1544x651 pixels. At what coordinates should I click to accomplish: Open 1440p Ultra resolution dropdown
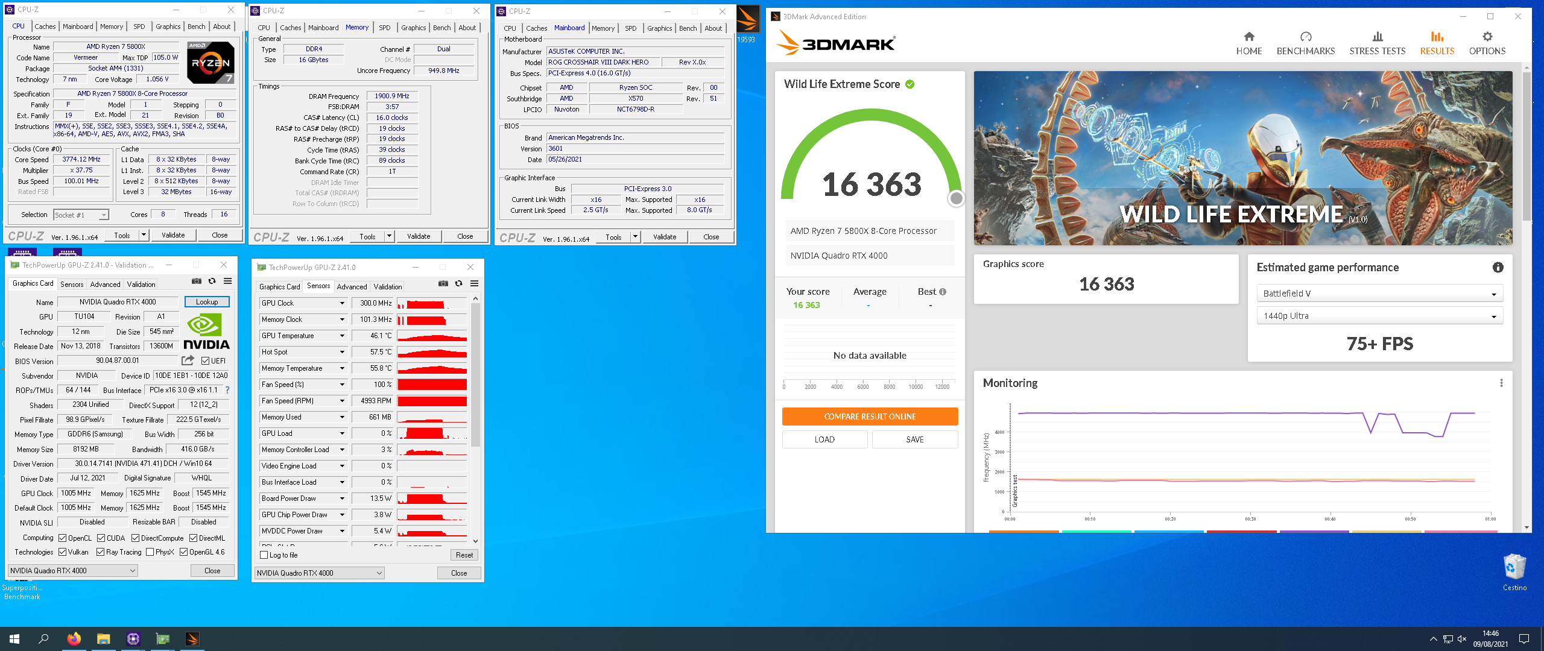click(1379, 316)
